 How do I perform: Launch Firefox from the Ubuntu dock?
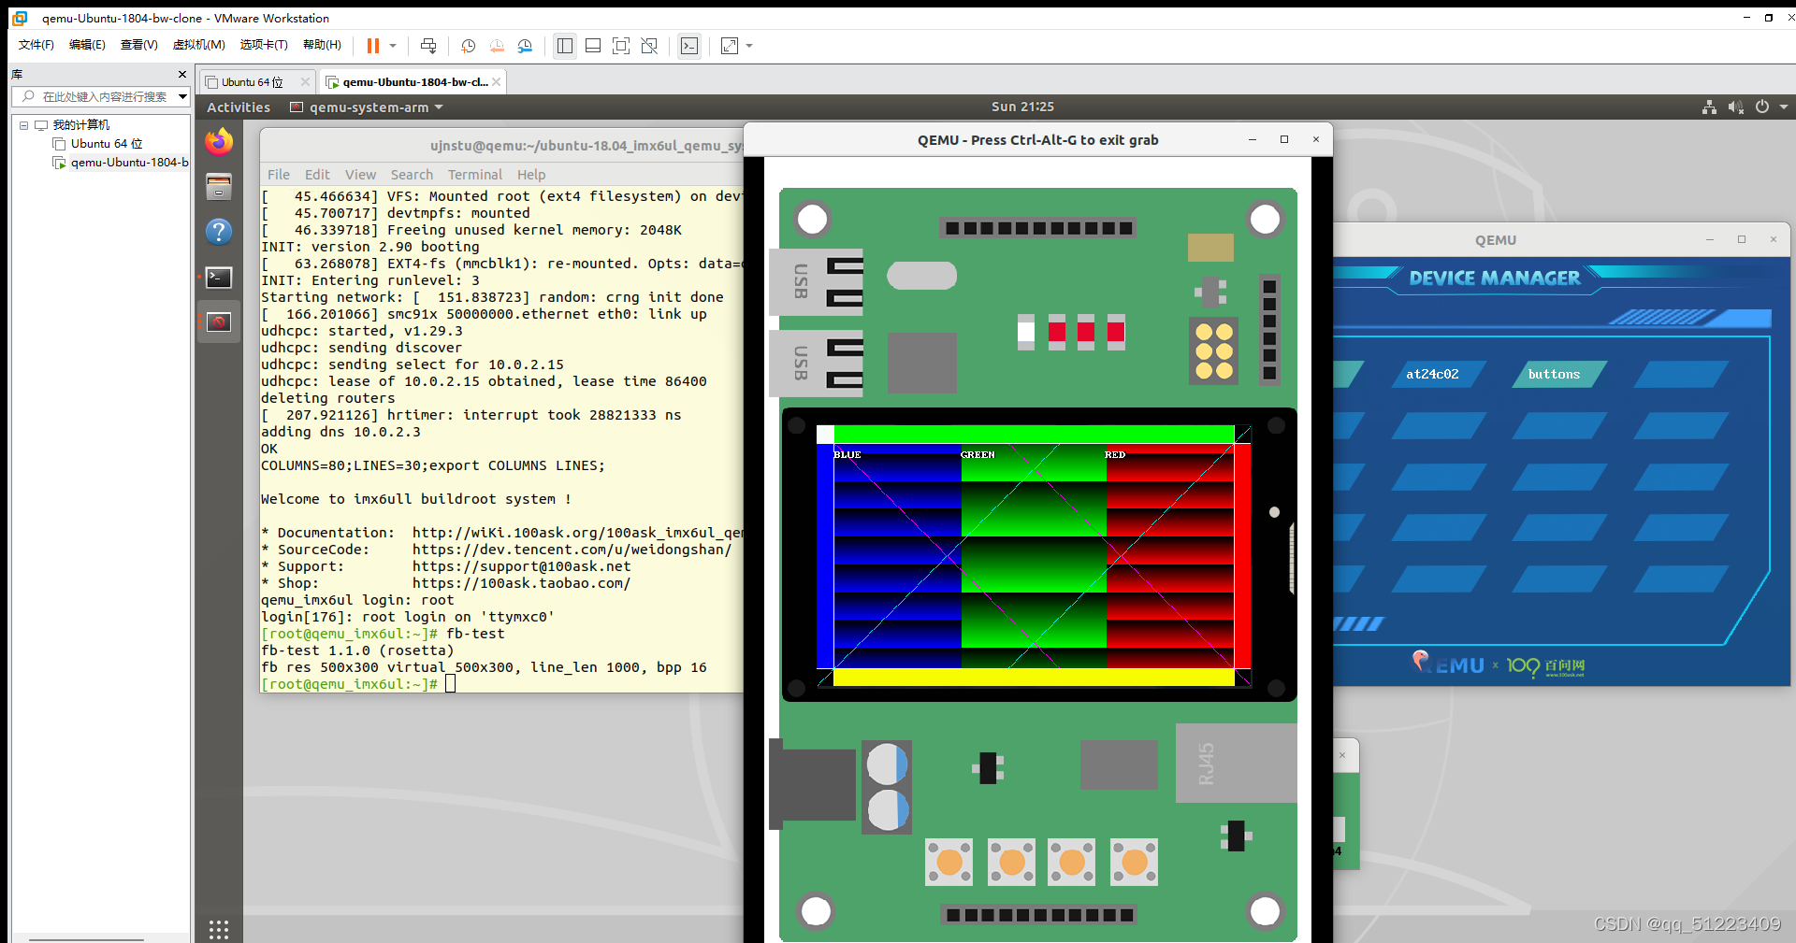tap(219, 141)
